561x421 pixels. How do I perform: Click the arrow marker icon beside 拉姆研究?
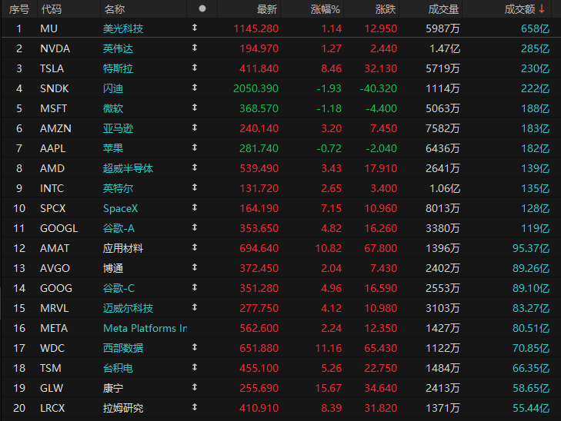195,407
